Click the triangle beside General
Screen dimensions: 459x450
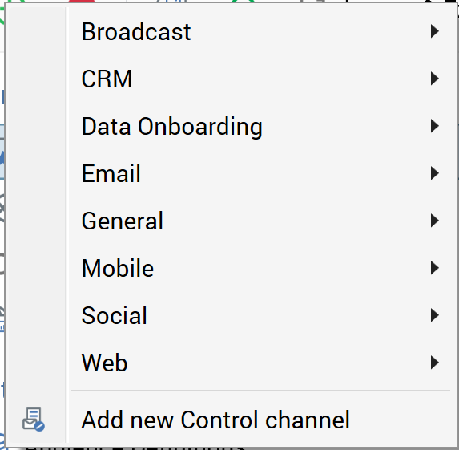click(435, 221)
